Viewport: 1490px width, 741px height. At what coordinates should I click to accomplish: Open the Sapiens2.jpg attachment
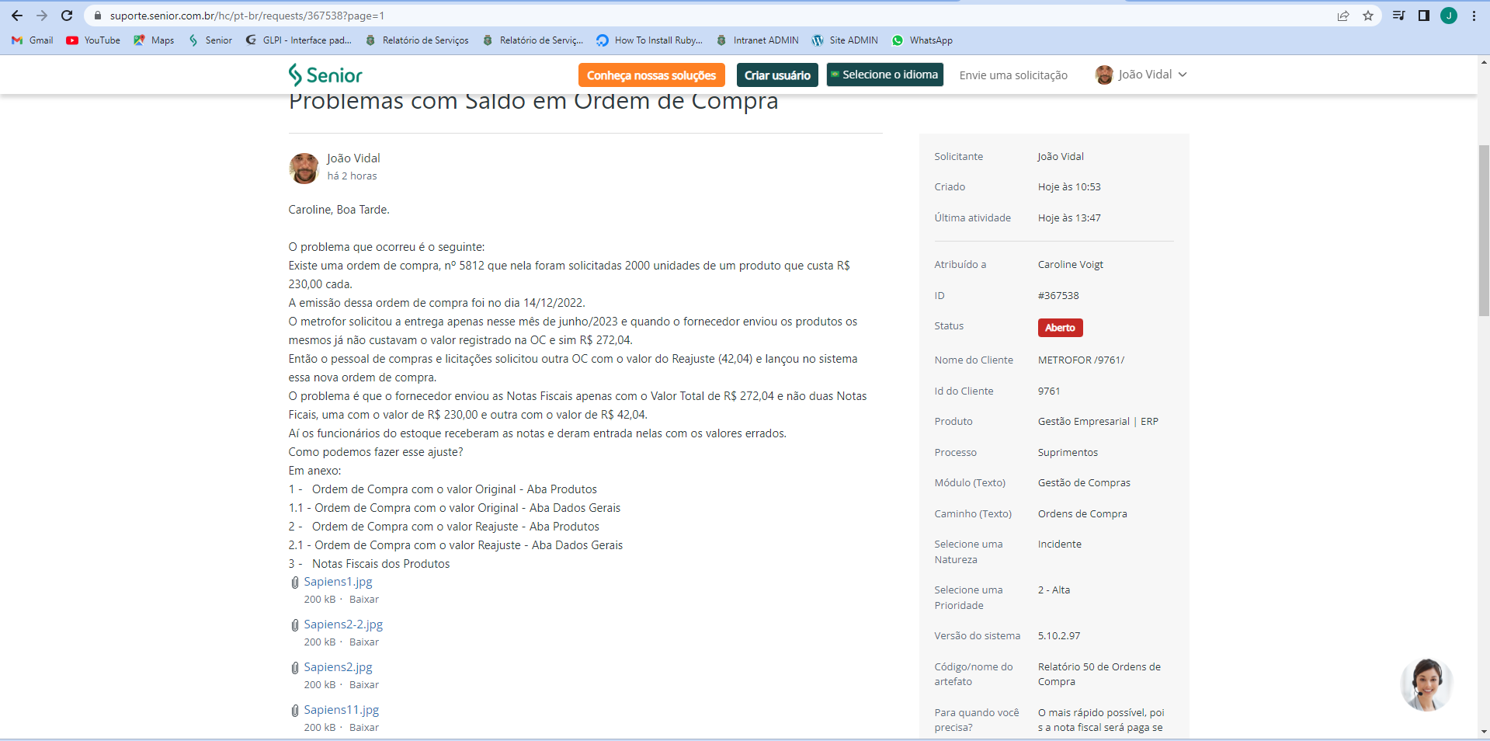click(x=338, y=667)
